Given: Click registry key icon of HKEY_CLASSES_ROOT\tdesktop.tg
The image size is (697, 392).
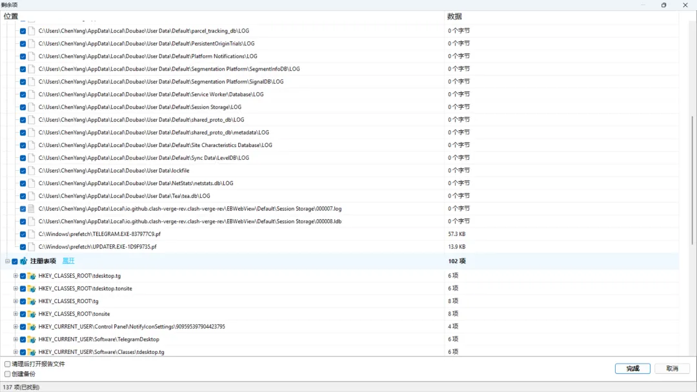Looking at the screenshot, I should coord(32,276).
